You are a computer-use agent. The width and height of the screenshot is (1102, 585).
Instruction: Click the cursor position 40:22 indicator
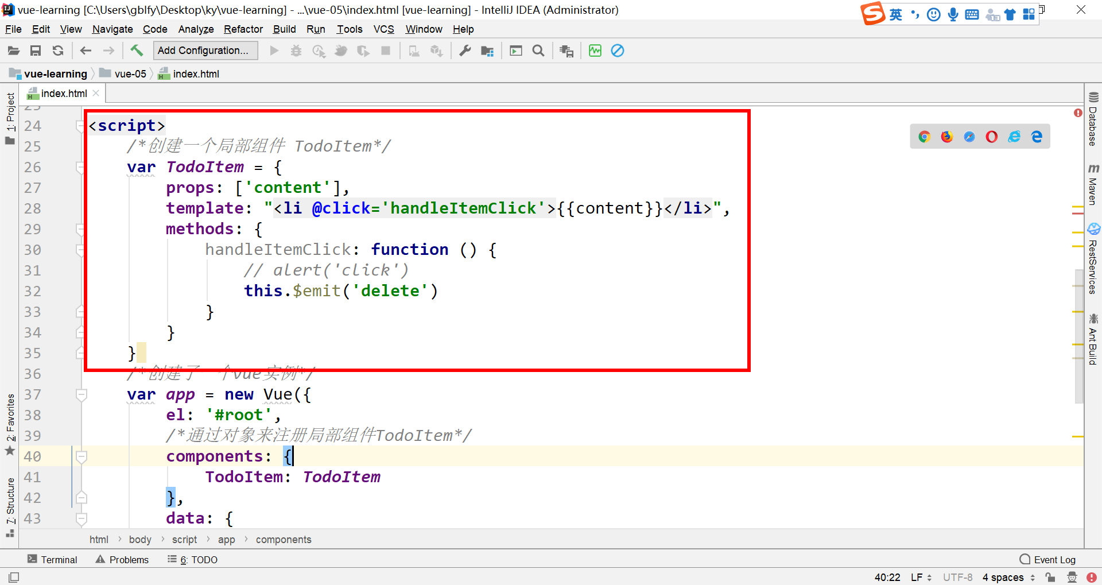coord(887,578)
